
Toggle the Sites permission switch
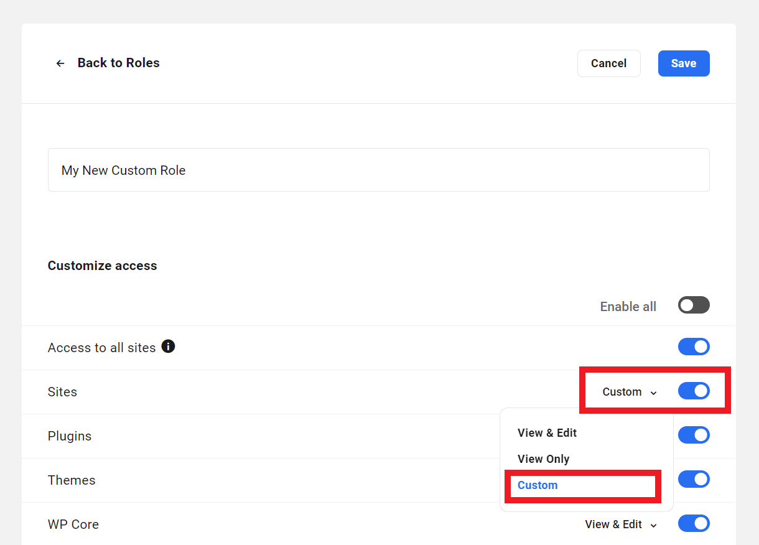coord(694,391)
